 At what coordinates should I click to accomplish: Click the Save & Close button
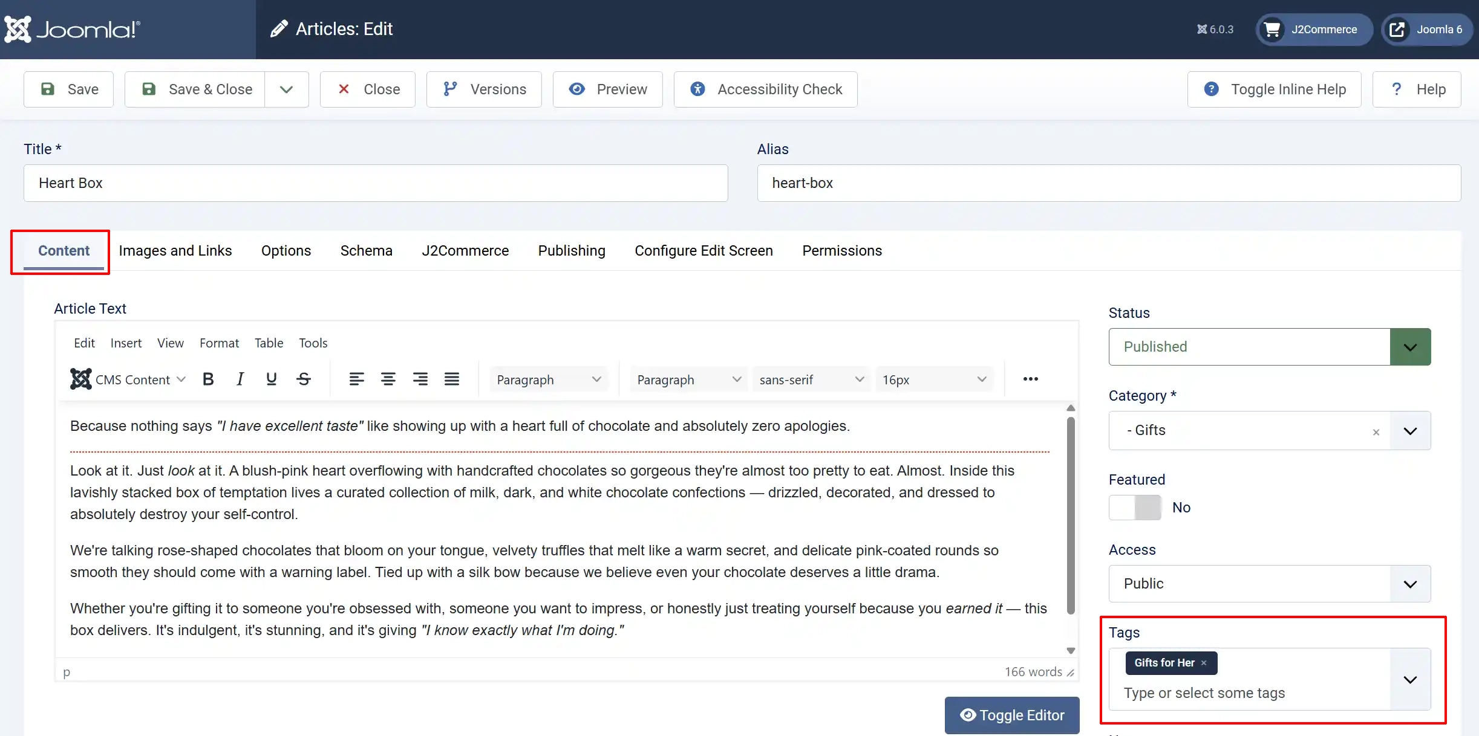click(195, 89)
